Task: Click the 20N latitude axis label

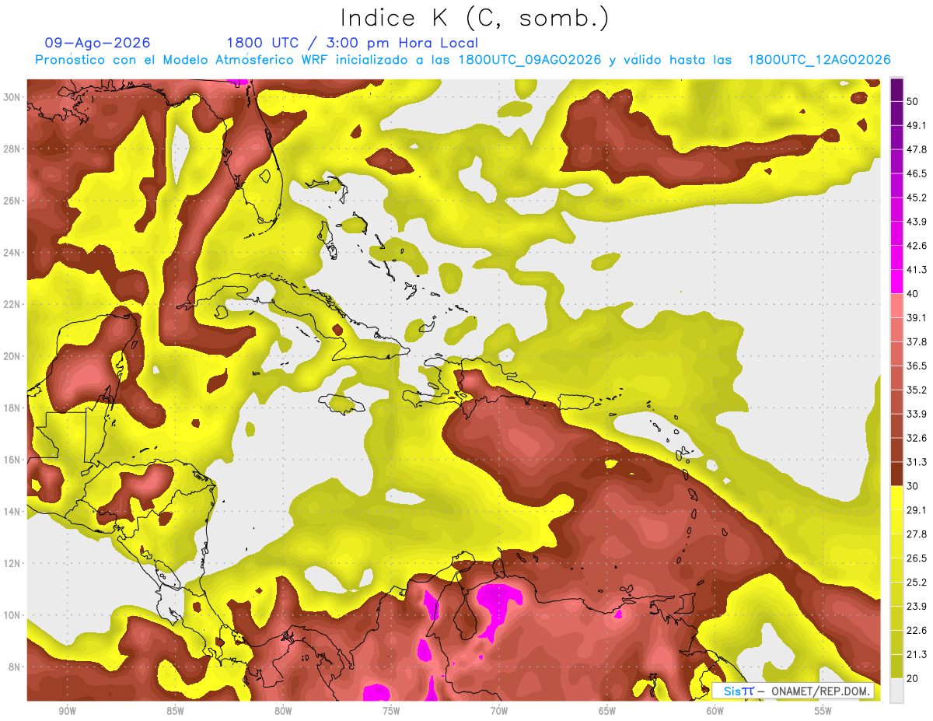Action: [x=13, y=356]
